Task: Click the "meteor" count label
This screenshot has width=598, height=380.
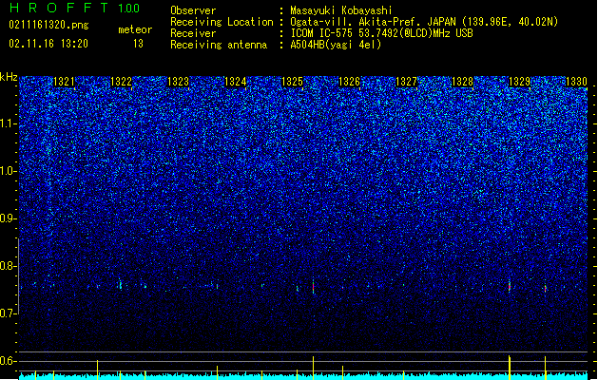Action: click(x=135, y=29)
